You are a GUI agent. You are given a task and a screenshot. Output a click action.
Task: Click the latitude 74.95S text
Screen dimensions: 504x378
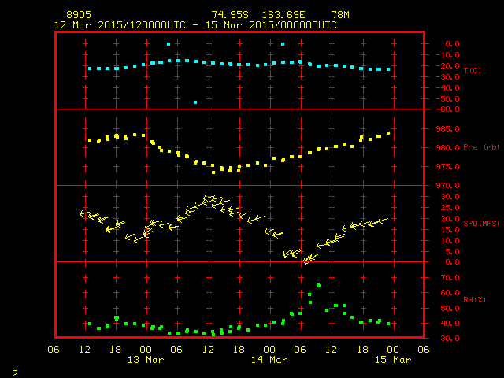click(x=230, y=15)
